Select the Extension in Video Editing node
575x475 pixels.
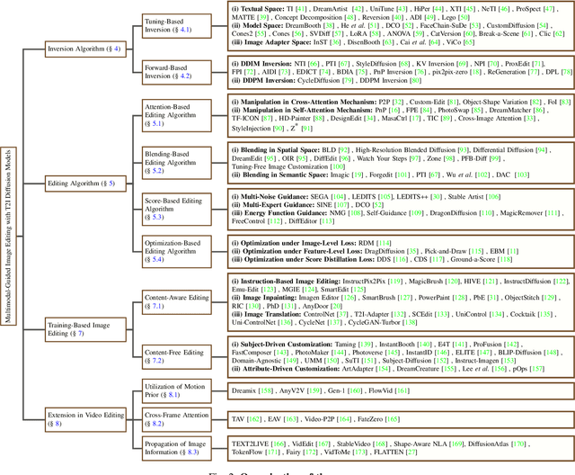(85, 419)
